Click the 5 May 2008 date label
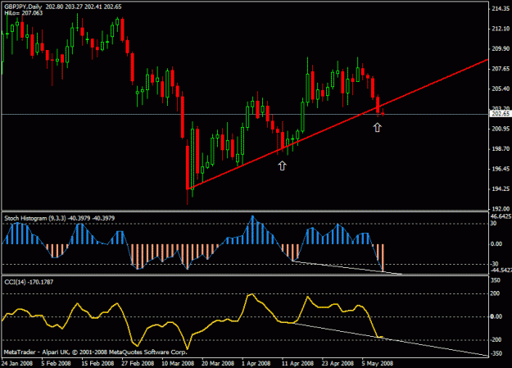This screenshot has height=368, width=512. (378, 363)
